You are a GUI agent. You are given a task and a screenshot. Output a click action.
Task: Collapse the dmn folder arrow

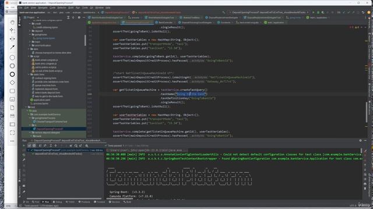pos(29,49)
